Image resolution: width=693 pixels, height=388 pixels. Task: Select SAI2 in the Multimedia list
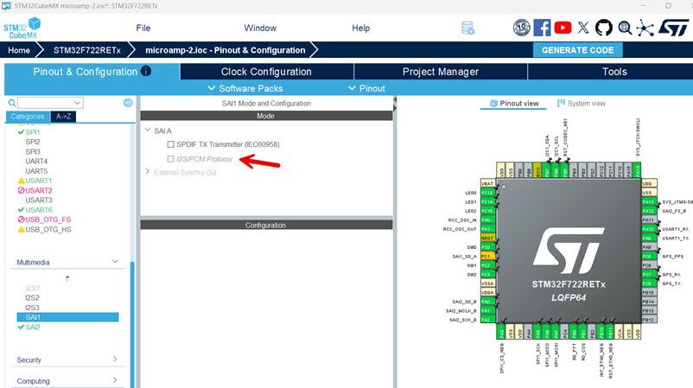pyautogui.click(x=32, y=327)
